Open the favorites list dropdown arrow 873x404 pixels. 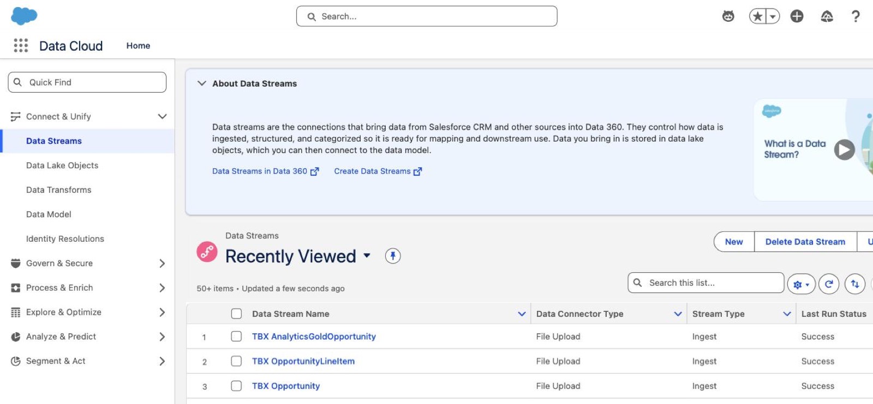point(773,16)
